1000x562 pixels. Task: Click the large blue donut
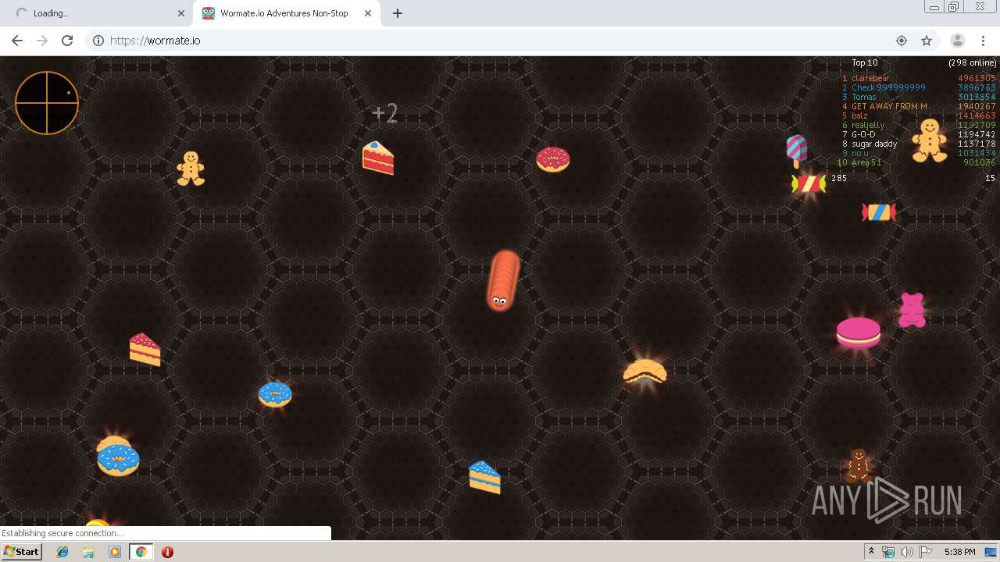click(x=118, y=460)
